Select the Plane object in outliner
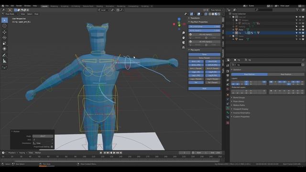This screenshot has height=172, width=306. click(241, 30)
